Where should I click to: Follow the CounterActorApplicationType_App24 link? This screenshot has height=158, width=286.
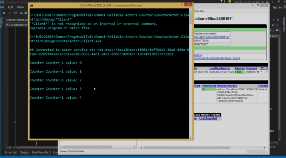(x=217, y=58)
